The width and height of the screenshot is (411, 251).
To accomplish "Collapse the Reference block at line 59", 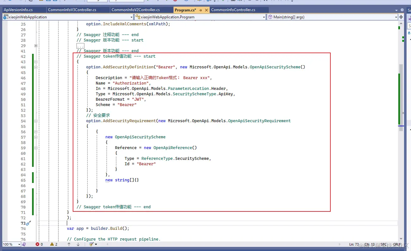I will click(x=36, y=148).
